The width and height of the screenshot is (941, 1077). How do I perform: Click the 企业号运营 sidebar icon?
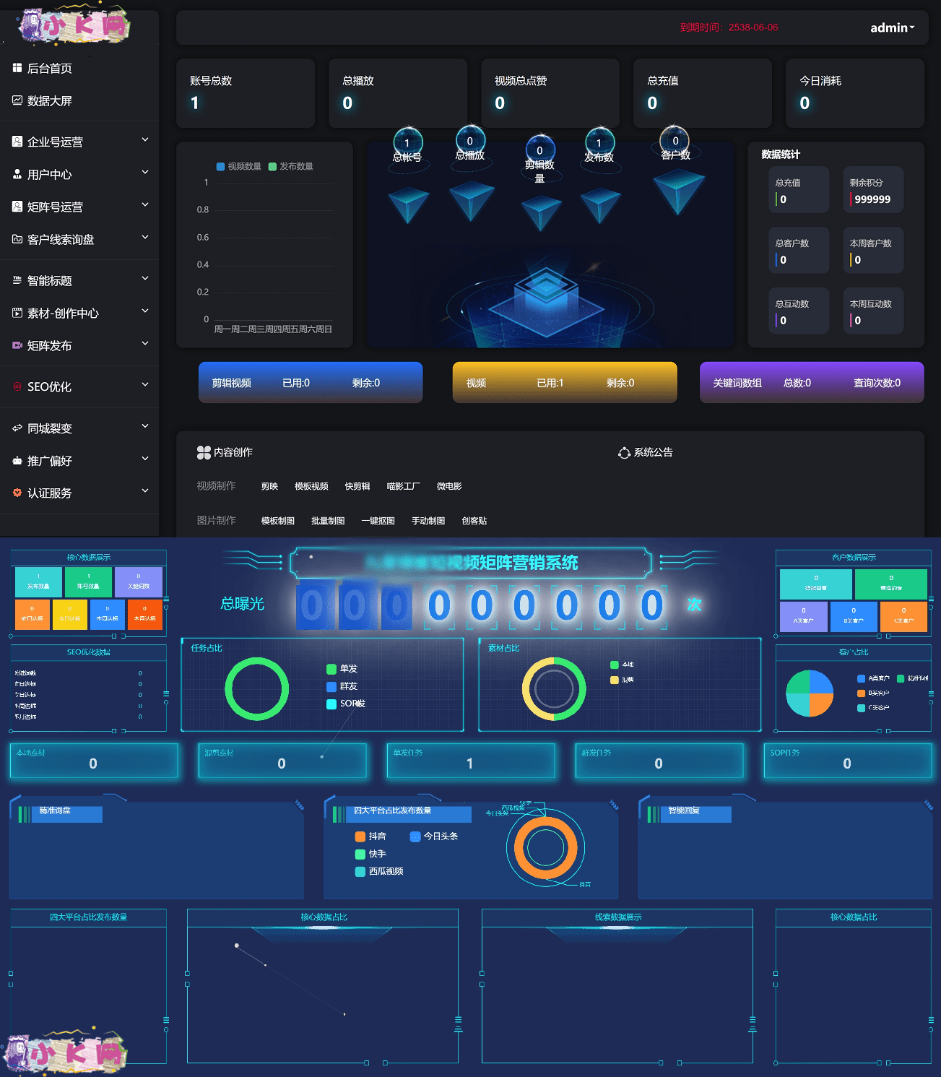click(17, 142)
